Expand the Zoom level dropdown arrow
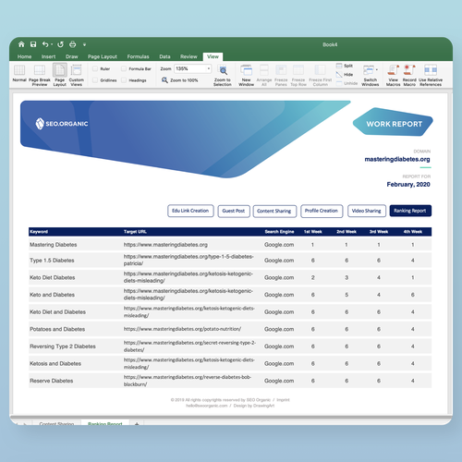This screenshot has width=462, height=462. coord(209,68)
